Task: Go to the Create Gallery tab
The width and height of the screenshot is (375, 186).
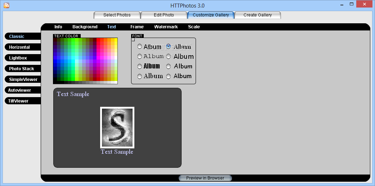Action: point(258,15)
